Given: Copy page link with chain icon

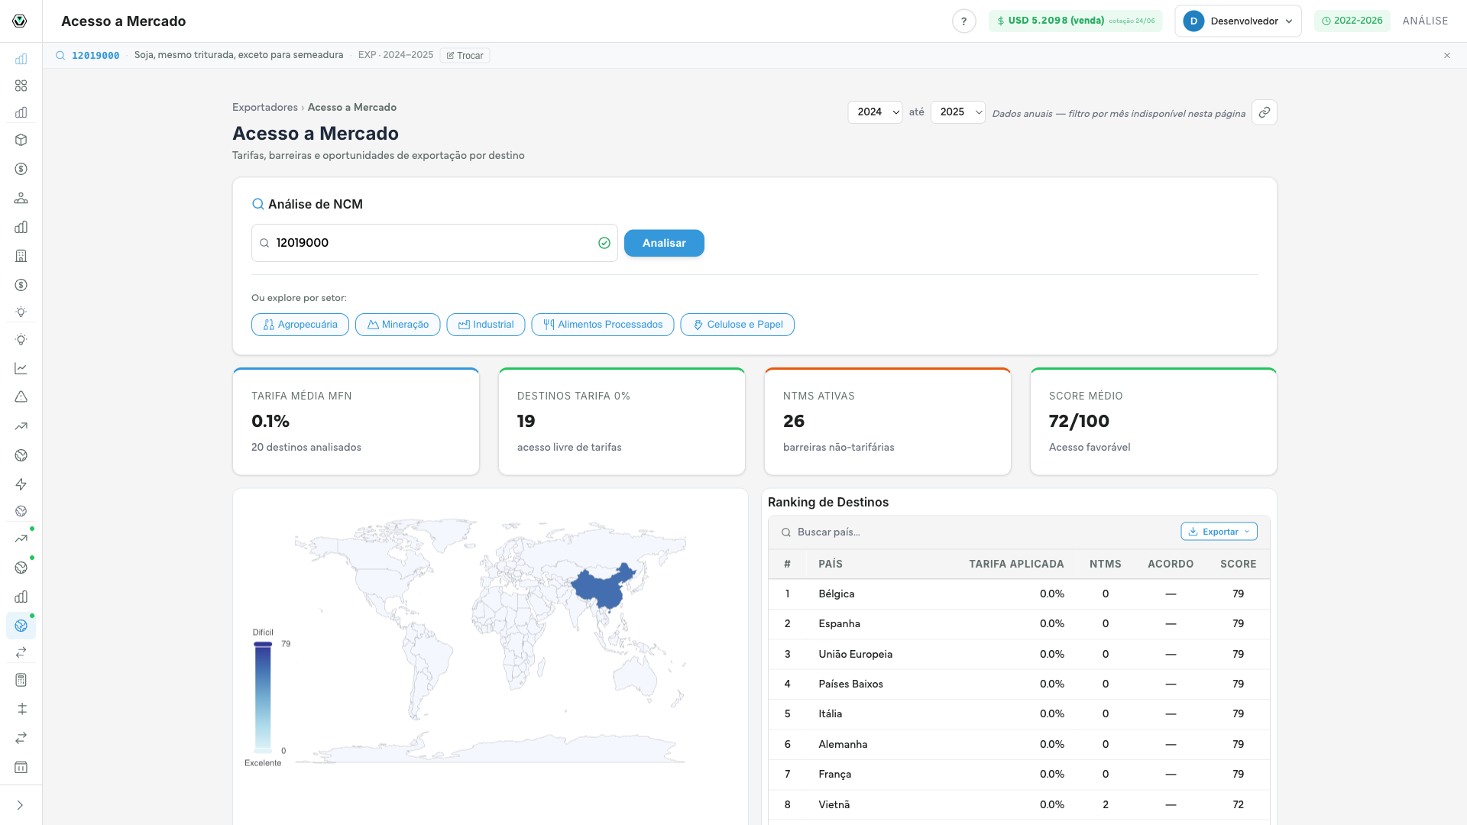Looking at the screenshot, I should click(1265, 112).
